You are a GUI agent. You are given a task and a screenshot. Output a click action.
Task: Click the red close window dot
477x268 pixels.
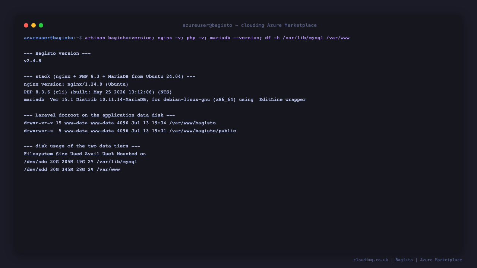(x=26, y=25)
